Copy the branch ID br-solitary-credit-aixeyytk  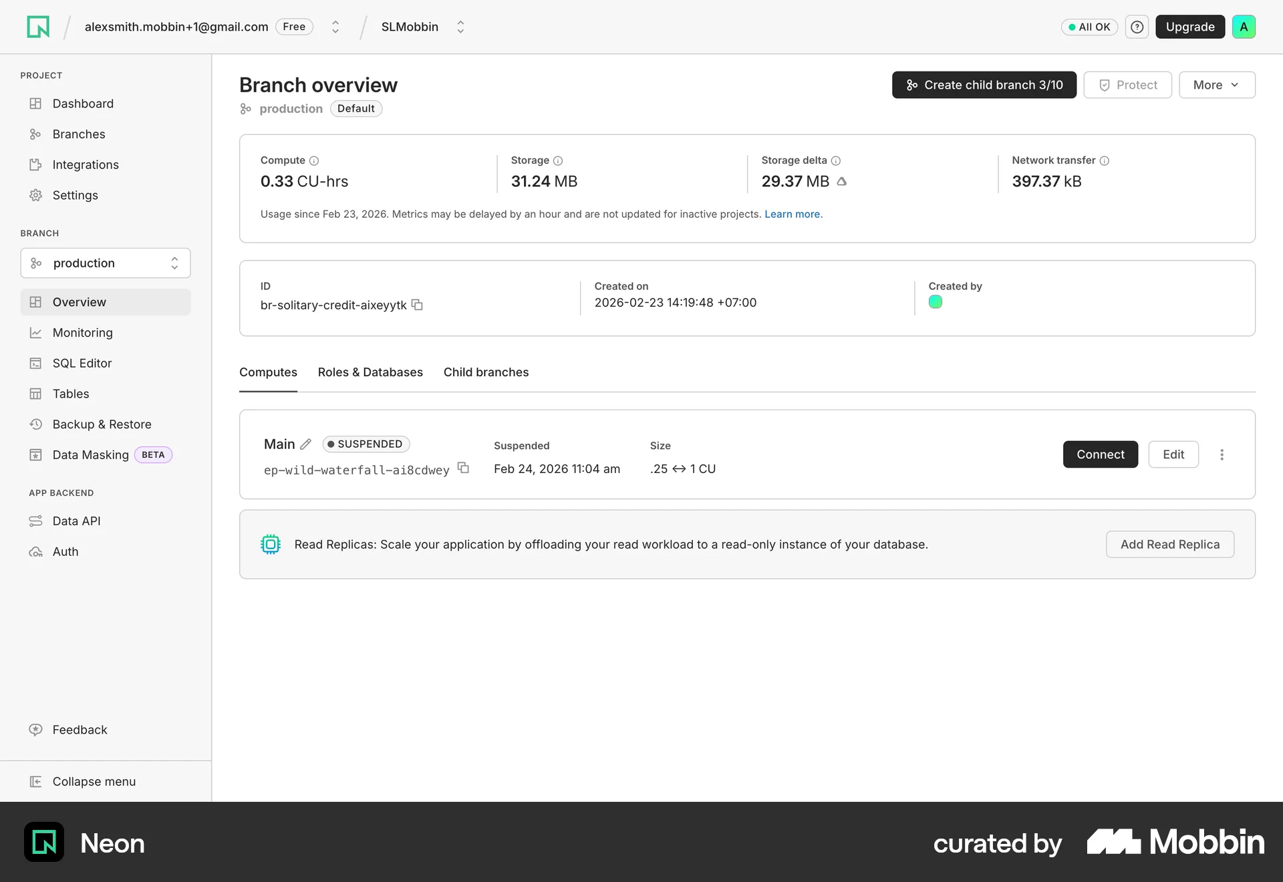pos(417,305)
